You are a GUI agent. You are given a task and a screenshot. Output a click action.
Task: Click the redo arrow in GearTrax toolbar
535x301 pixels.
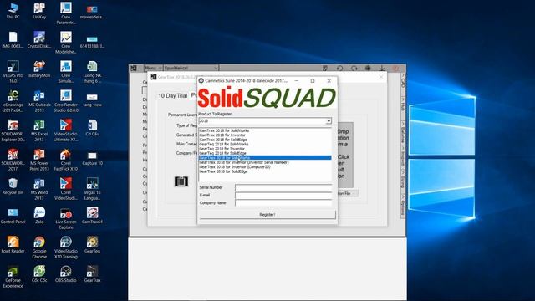click(354, 69)
